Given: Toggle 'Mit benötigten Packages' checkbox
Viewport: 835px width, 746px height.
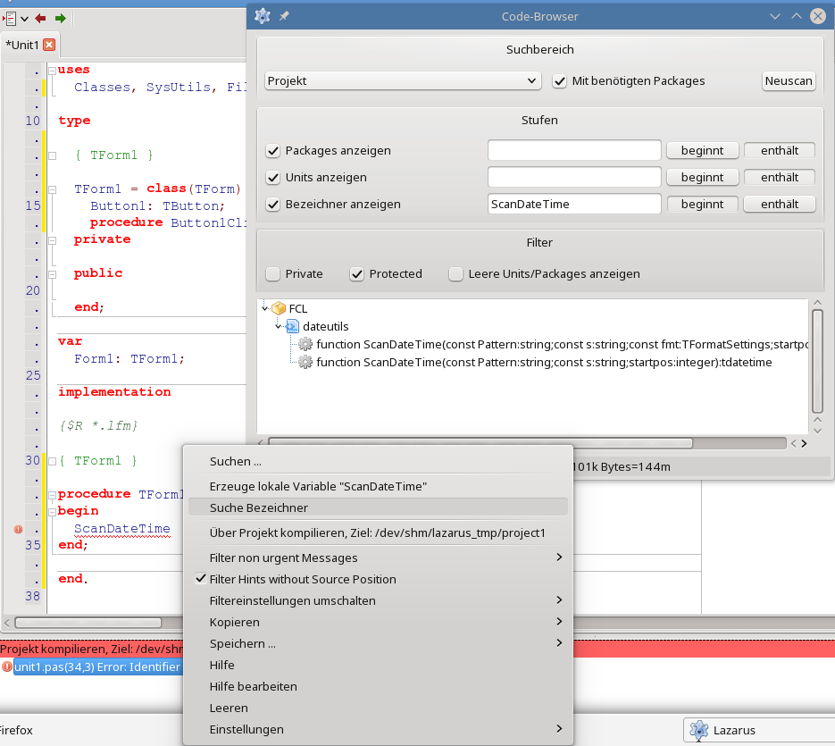Looking at the screenshot, I should (560, 80).
